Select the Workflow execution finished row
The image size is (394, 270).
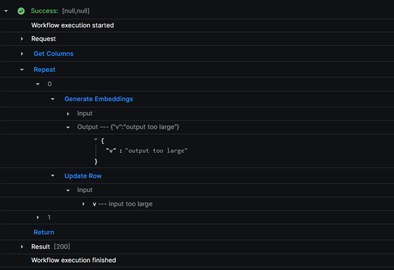click(197, 260)
